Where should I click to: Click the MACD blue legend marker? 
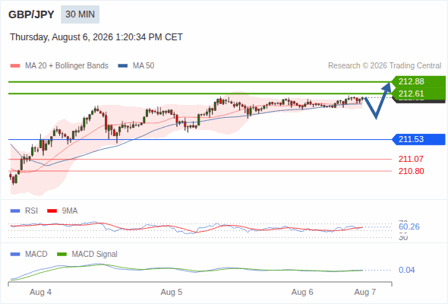(x=15, y=254)
